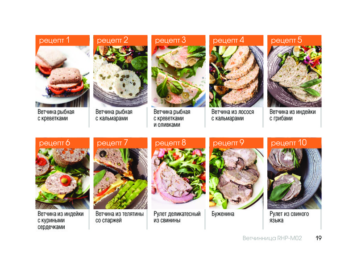Open the рецепт 1 shrimp sandwich photo
Viewport: 357px width, 265px height.
coord(62,76)
